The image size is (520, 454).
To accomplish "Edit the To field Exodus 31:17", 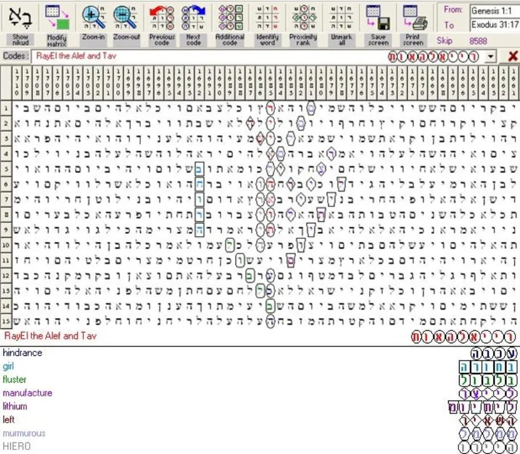I will tap(494, 25).
